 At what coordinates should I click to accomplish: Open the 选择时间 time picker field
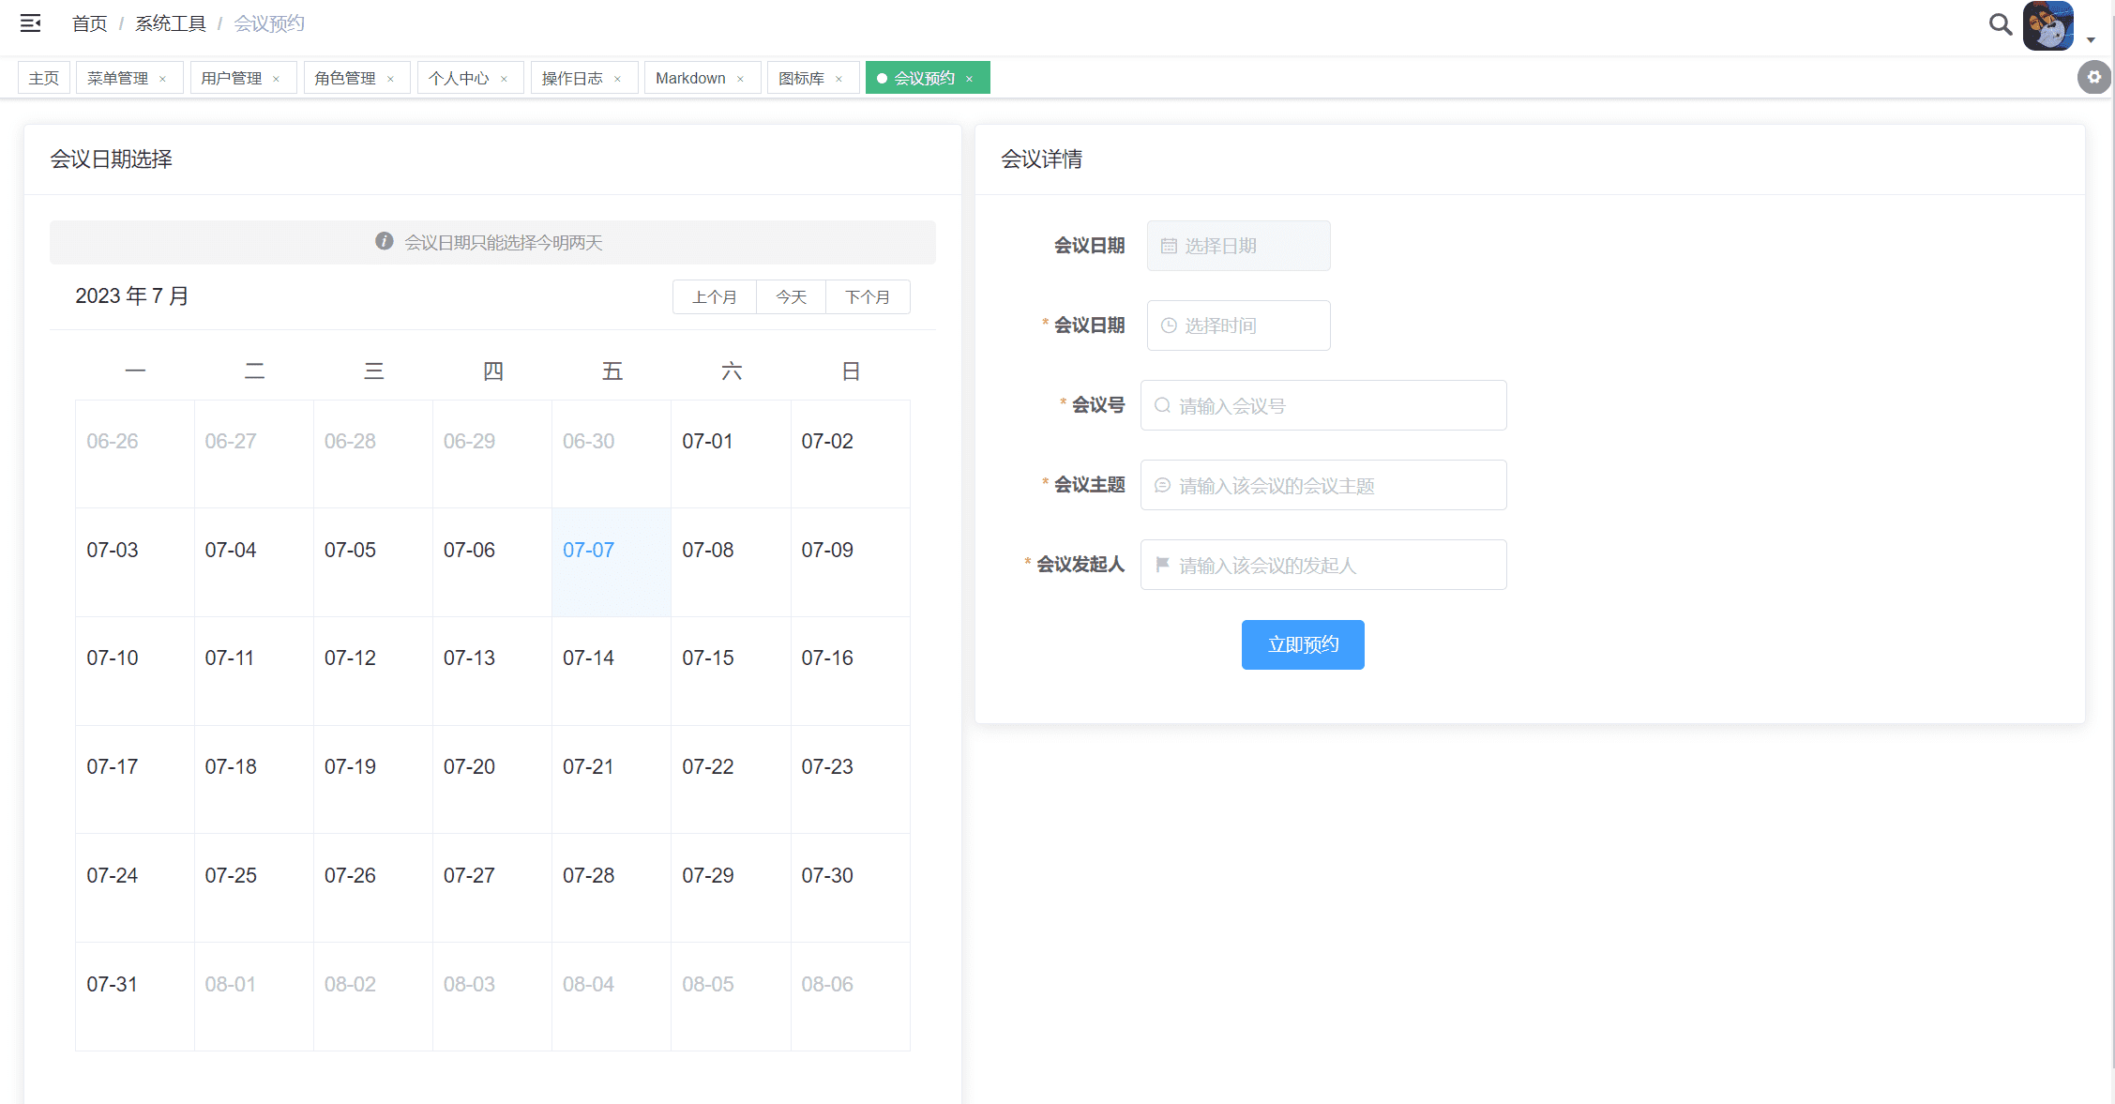pyautogui.click(x=1238, y=325)
